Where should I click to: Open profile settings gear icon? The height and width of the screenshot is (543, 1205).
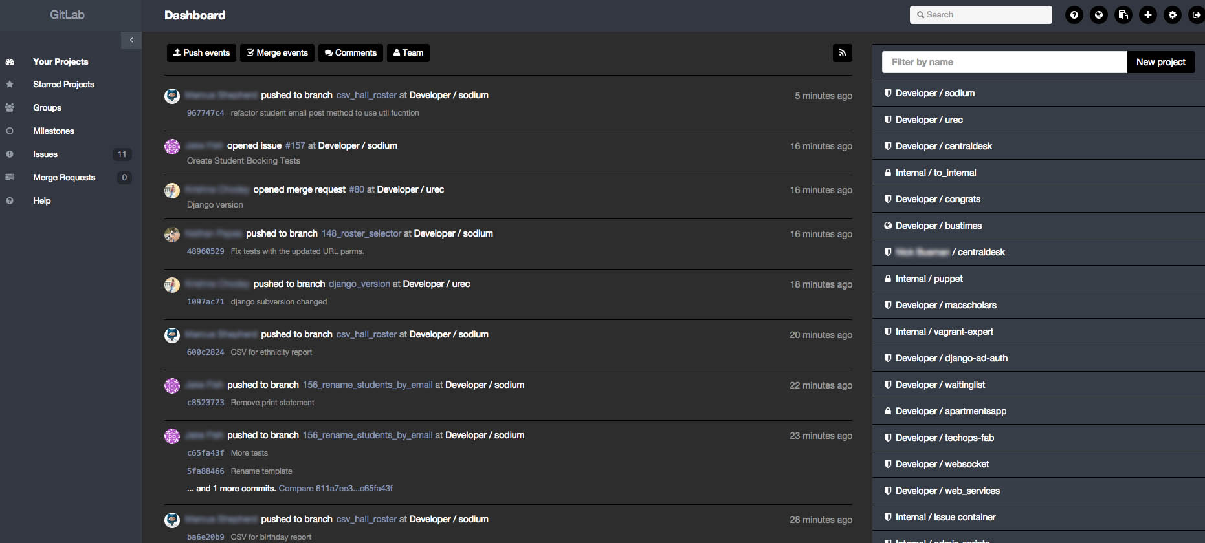click(x=1173, y=15)
